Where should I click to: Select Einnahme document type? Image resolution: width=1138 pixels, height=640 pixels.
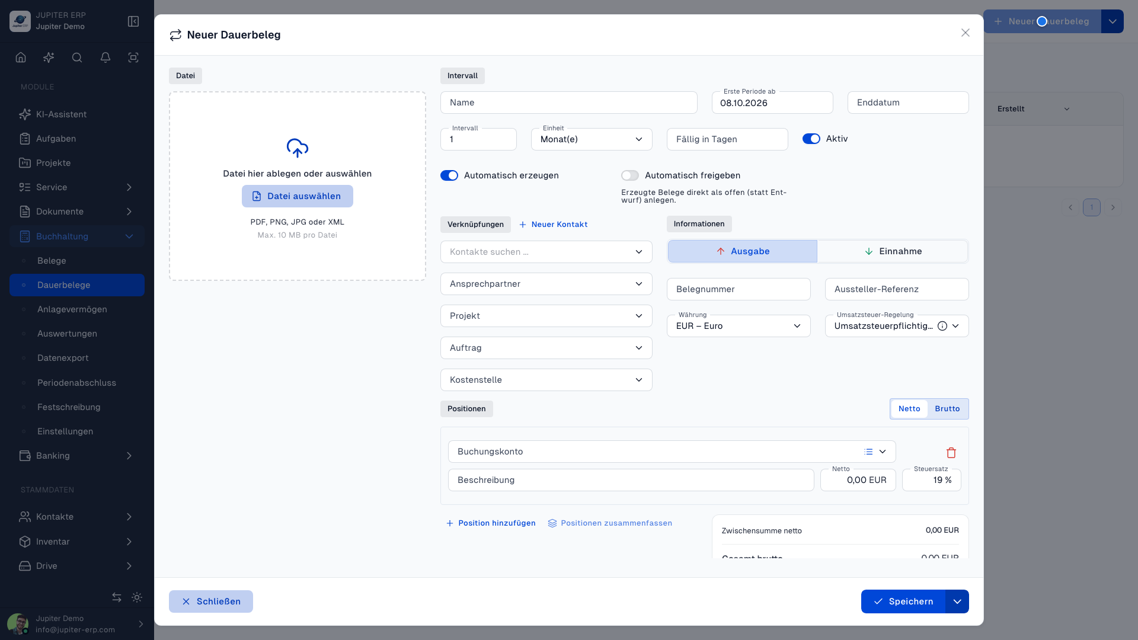pos(893,251)
